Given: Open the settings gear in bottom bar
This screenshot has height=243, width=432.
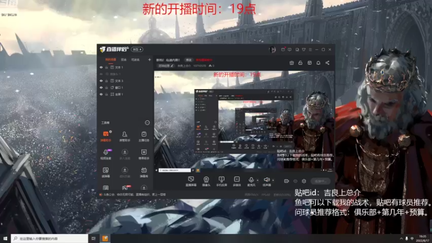Looking at the screenshot, I should (304, 181).
